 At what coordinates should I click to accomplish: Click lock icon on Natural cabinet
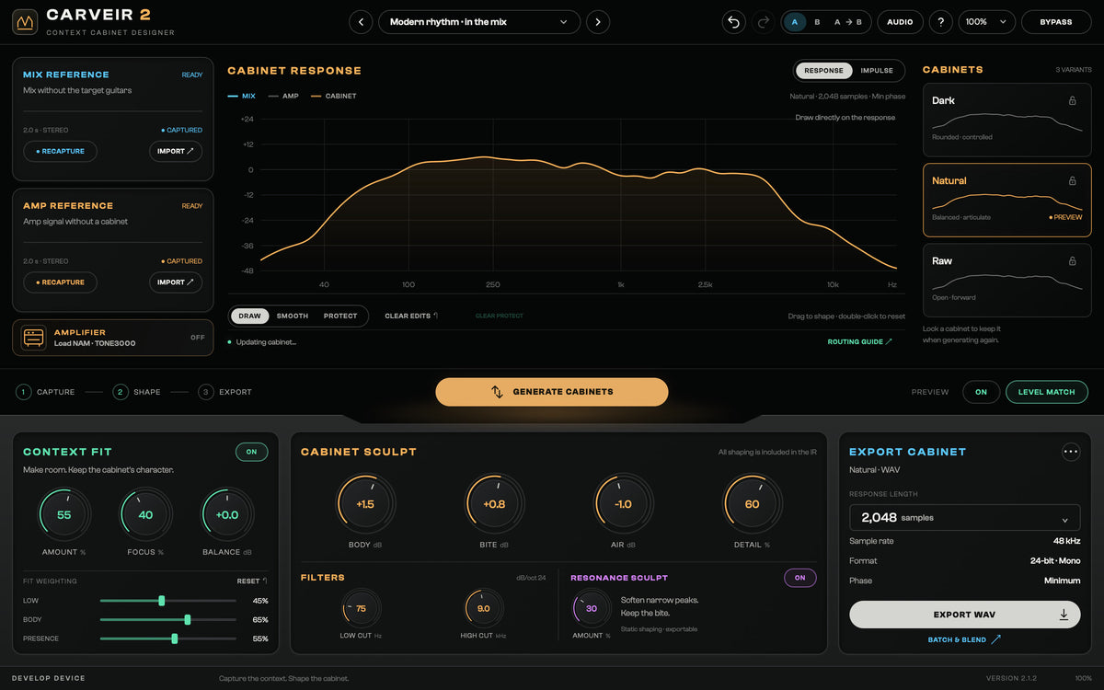[1073, 181]
